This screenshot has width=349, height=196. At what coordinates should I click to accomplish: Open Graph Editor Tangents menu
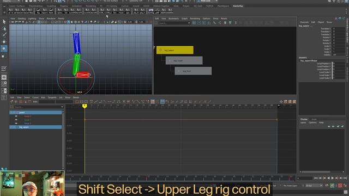(52, 97)
